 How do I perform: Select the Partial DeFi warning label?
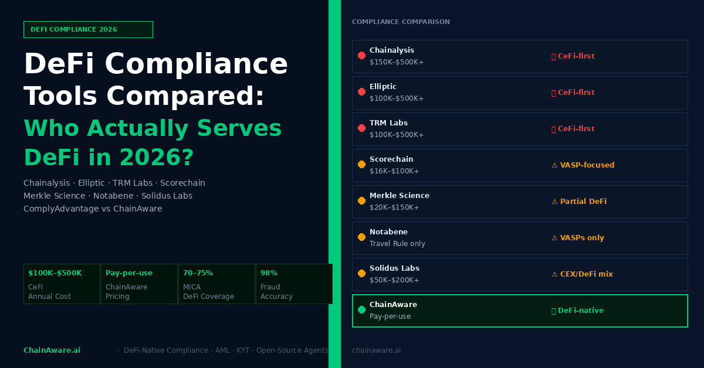click(578, 202)
